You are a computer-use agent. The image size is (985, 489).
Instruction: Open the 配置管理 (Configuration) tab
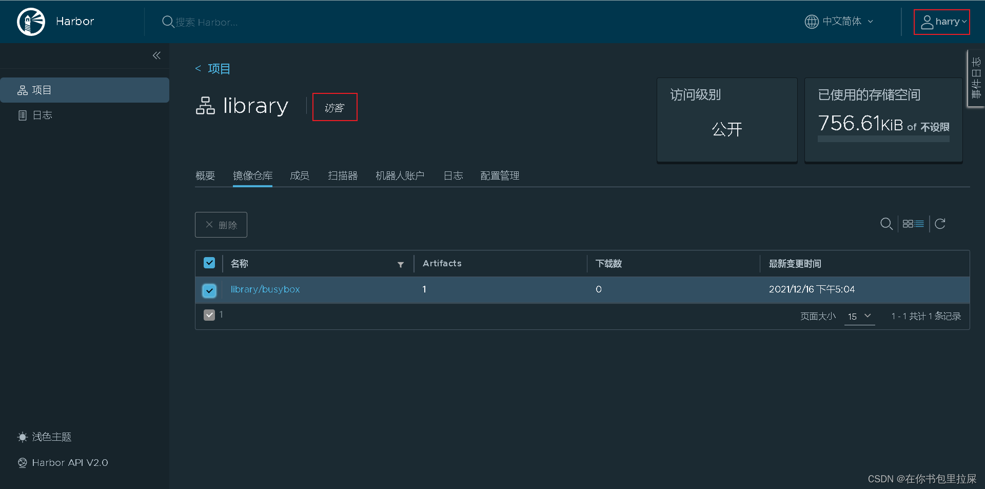[x=499, y=175]
